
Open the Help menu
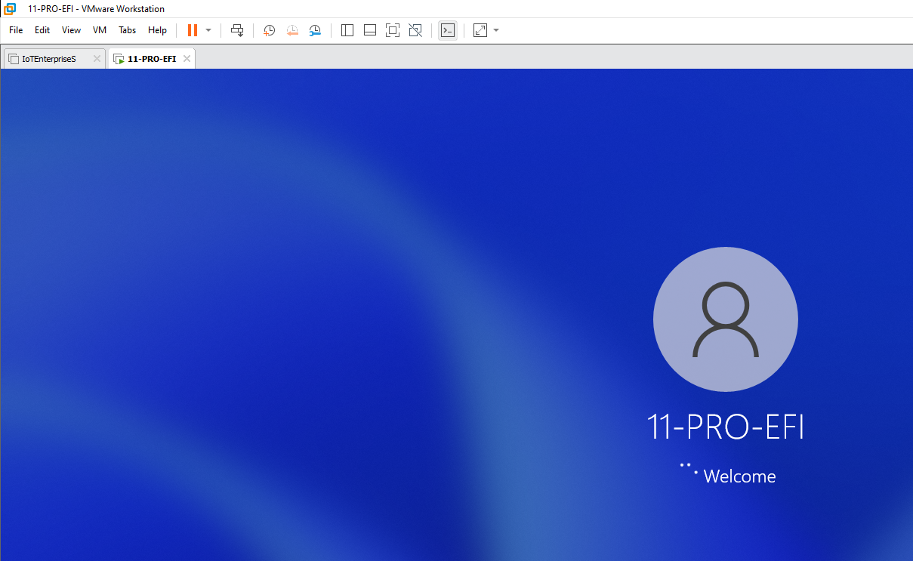tap(157, 30)
